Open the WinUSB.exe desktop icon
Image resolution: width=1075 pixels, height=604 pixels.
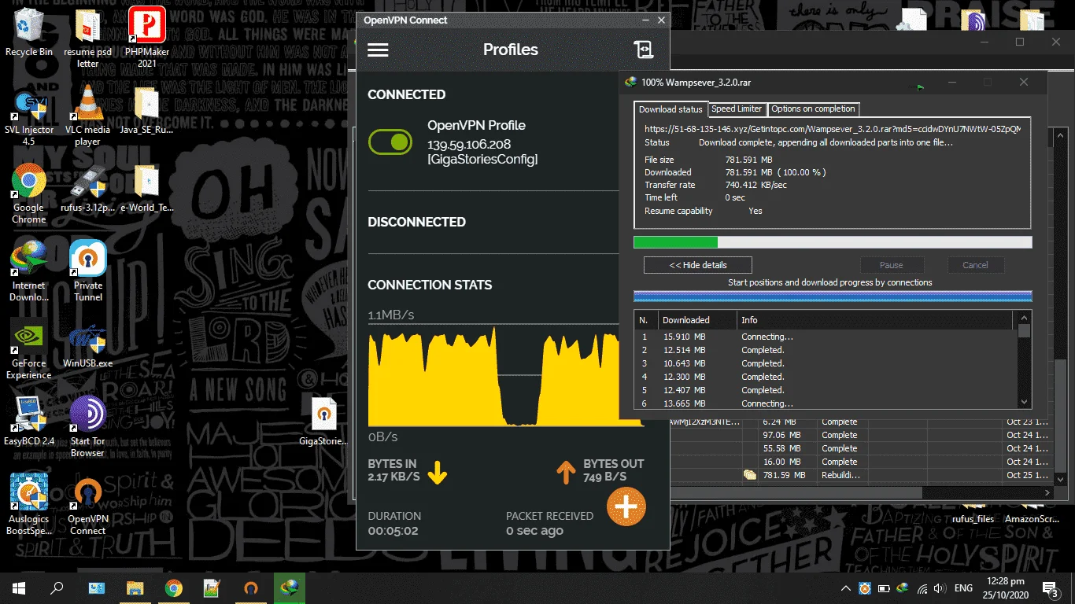87,345
